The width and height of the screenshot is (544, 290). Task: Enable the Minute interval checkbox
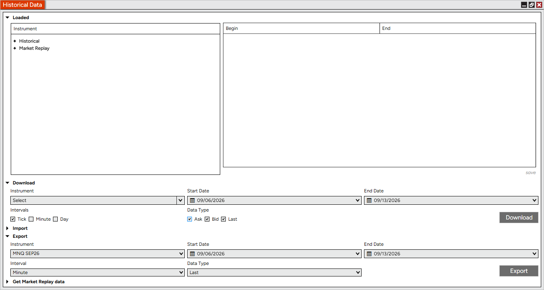[x=31, y=219]
